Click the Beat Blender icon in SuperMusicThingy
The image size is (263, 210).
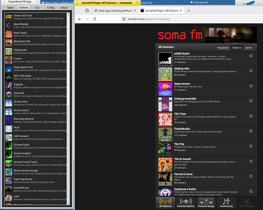9,26
